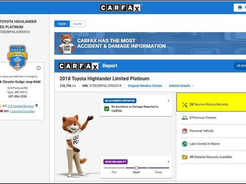The image size is (246, 184).
Task: Click the reliability slider Good marker
Action: pyautogui.click(x=137, y=168)
